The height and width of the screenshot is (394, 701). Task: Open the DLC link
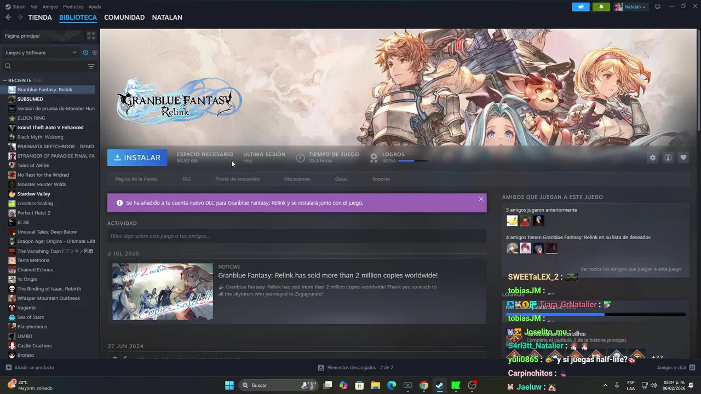[x=187, y=179]
